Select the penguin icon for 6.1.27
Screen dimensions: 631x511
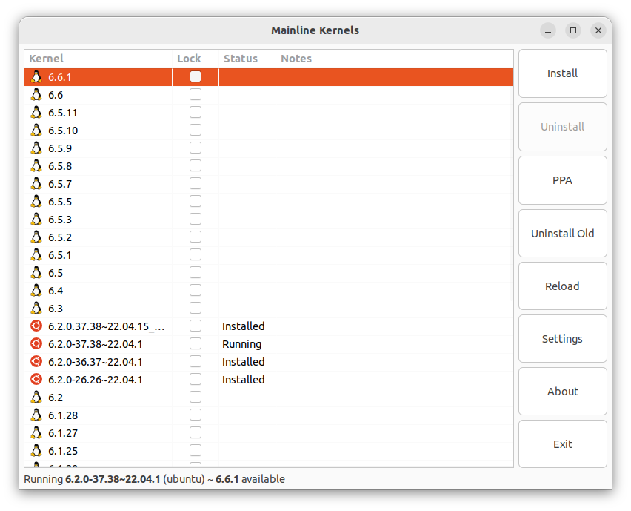[x=36, y=433]
